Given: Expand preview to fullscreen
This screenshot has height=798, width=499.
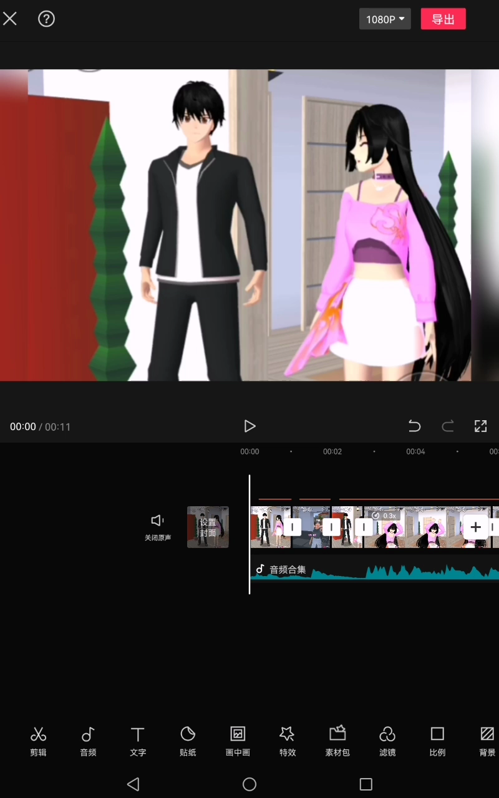Looking at the screenshot, I should (x=480, y=426).
